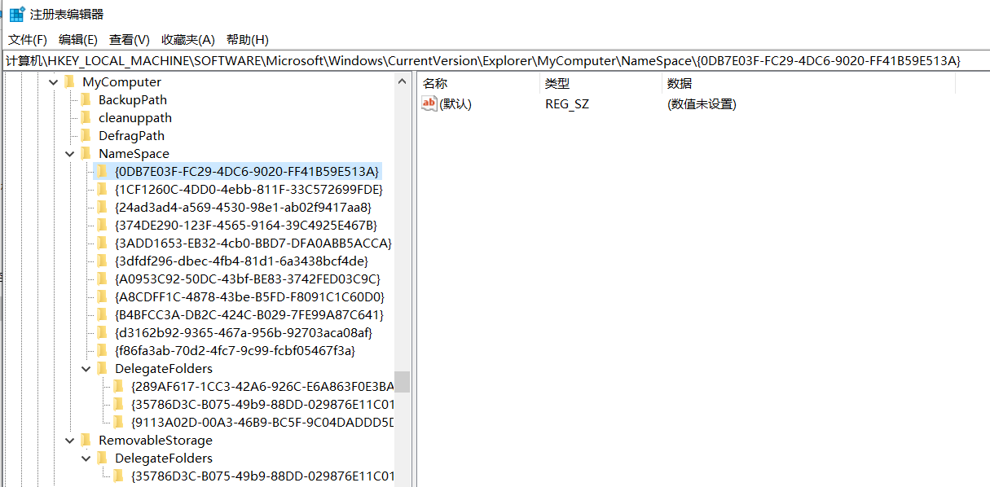990x487 pixels.
Task: Collapse the RemovableStorage tree node
Action: [70, 441]
